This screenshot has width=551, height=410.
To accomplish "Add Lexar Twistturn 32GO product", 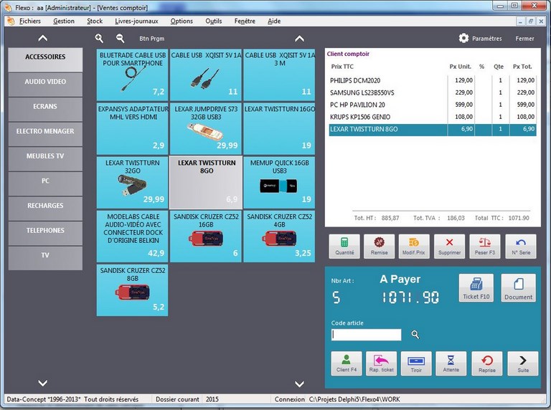I will click(x=133, y=183).
